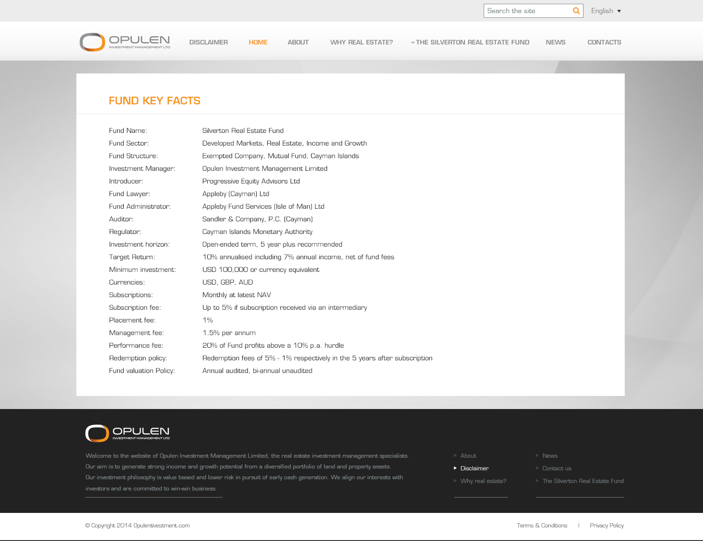Follow the footer Silverton Real Estate Fund link
This screenshot has height=541, width=703.
[x=583, y=481]
